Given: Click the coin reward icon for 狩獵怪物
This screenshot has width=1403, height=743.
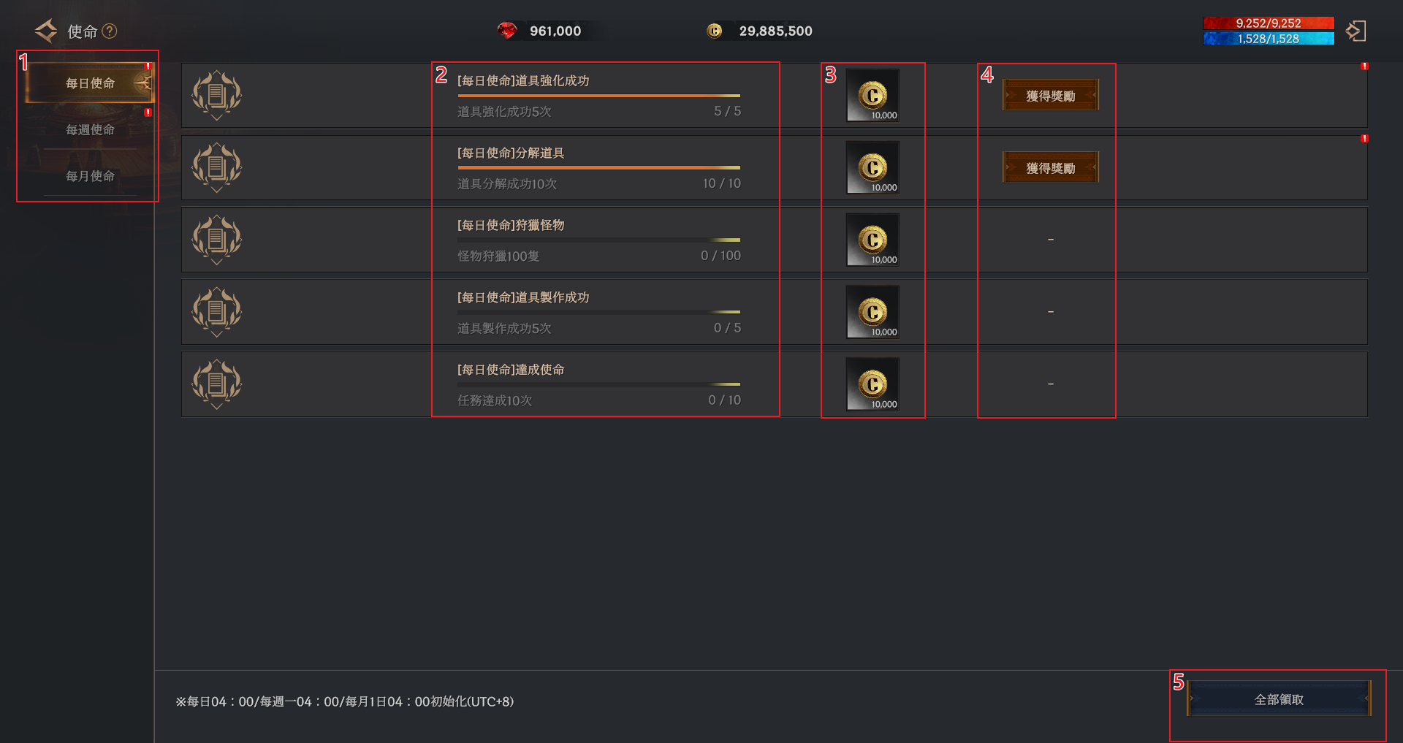Looking at the screenshot, I should coord(872,240).
